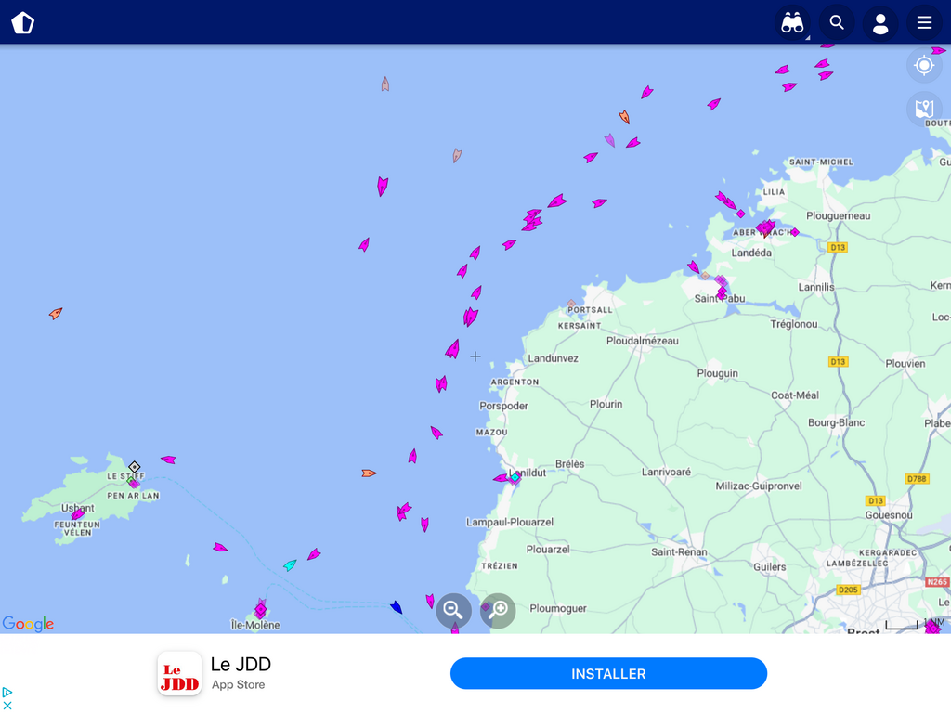Click the D788 road badge
This screenshot has width=951, height=713.
coord(917,479)
